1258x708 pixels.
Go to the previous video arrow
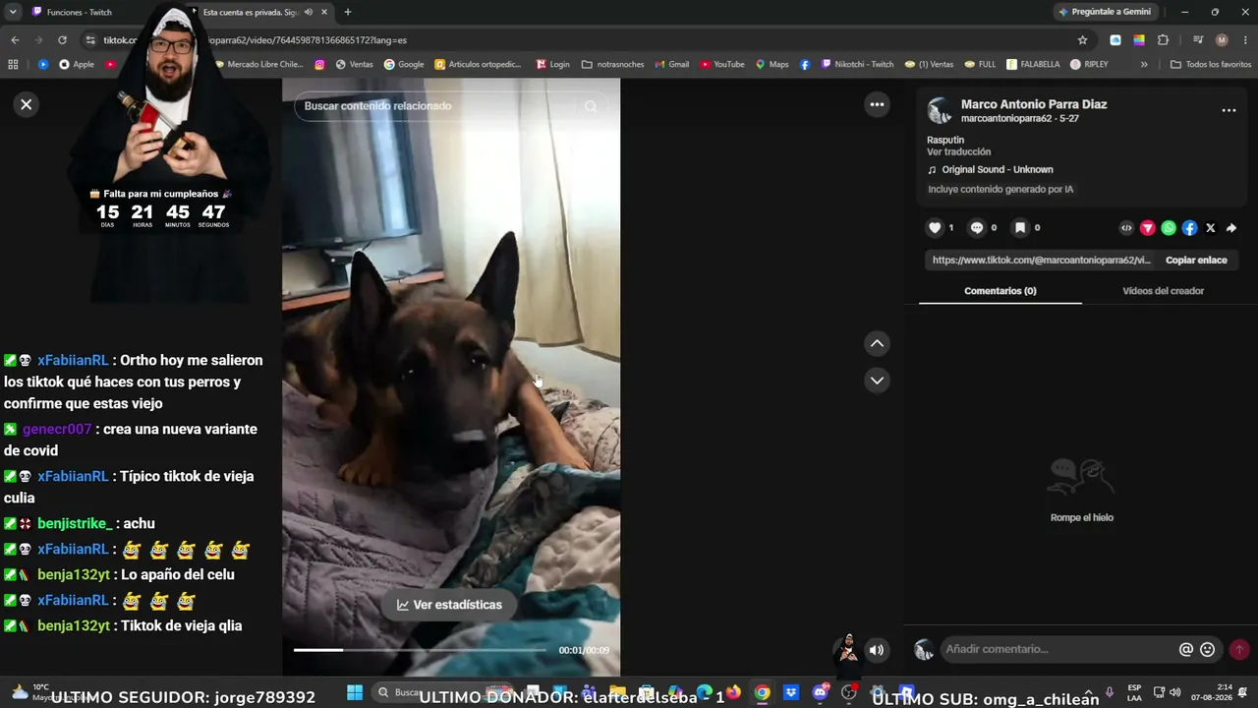coord(877,343)
